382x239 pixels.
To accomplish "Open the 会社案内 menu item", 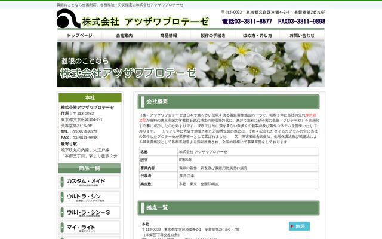I will click(124, 36).
